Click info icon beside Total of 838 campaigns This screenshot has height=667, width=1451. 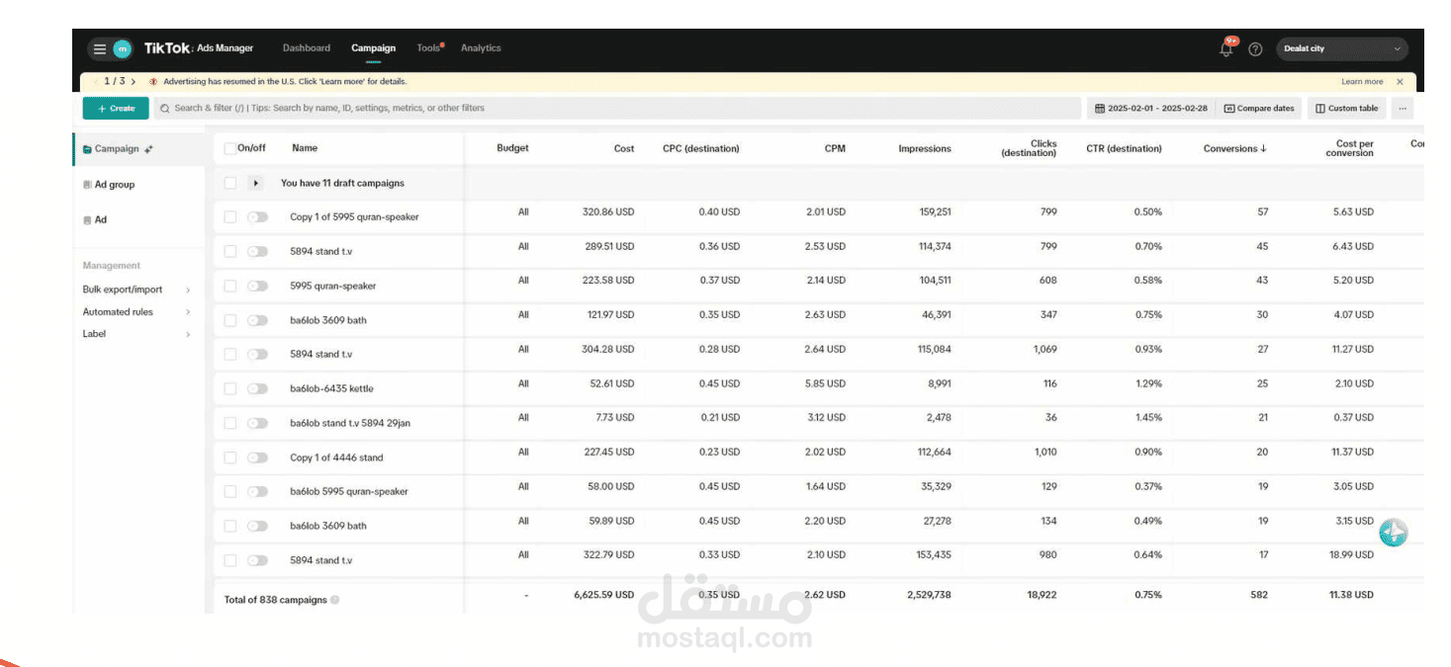pyautogui.click(x=335, y=600)
